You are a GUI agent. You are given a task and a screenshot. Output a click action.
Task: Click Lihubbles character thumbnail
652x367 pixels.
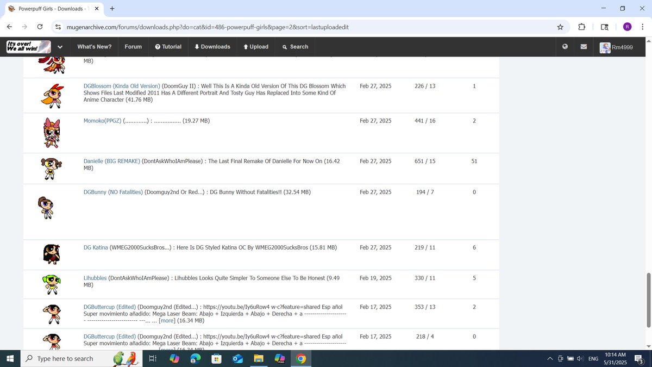pos(51,284)
